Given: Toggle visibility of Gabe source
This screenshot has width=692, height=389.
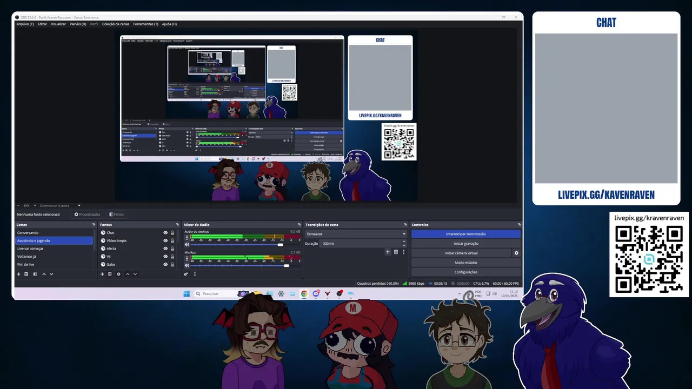Looking at the screenshot, I should [165, 265].
